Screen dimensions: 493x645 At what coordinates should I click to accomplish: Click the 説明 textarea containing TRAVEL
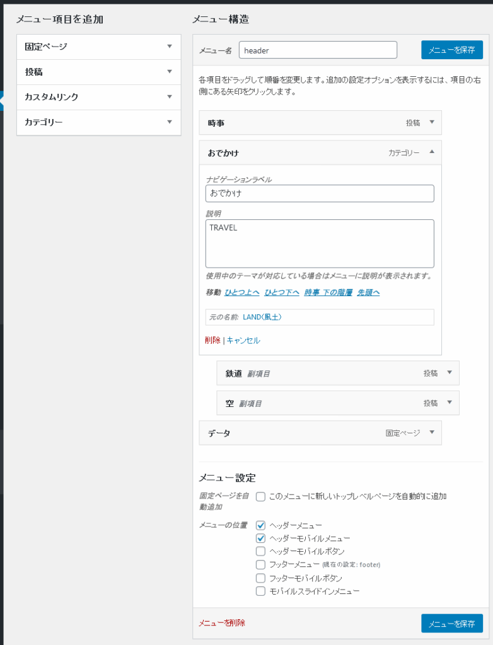(320, 244)
